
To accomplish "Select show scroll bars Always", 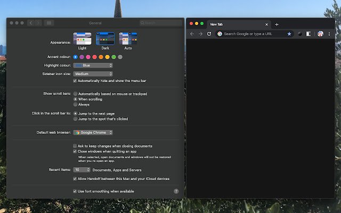I will pos(75,104).
